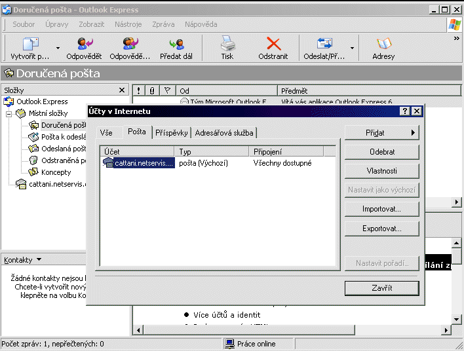Click the Odeslat/Přijmout toolbar icon
This screenshot has height=351, width=464.
pos(324,43)
